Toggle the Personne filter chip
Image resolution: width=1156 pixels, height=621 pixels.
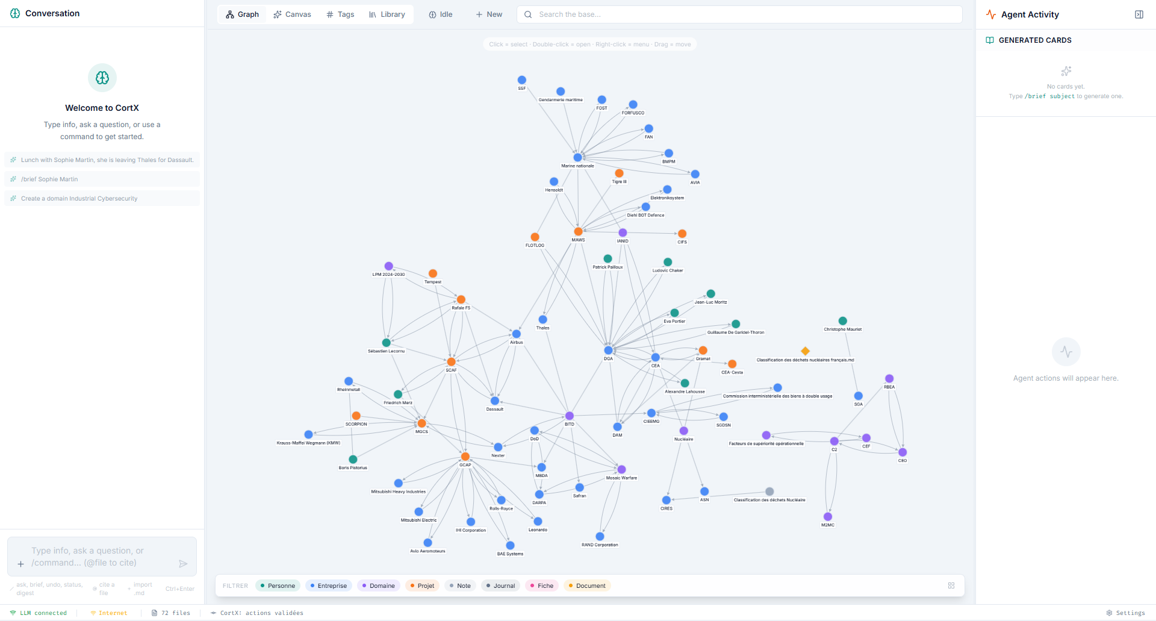tap(278, 585)
